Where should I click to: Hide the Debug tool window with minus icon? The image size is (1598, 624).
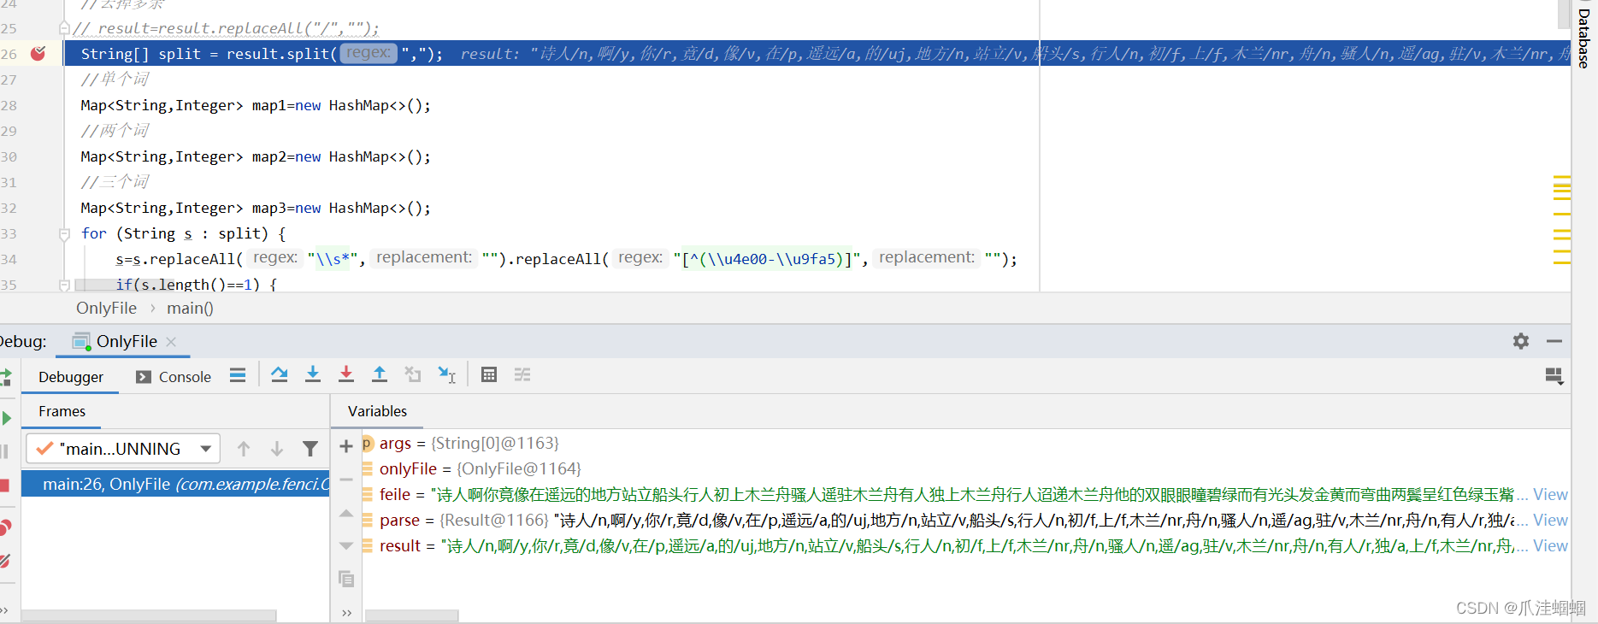point(1554,341)
